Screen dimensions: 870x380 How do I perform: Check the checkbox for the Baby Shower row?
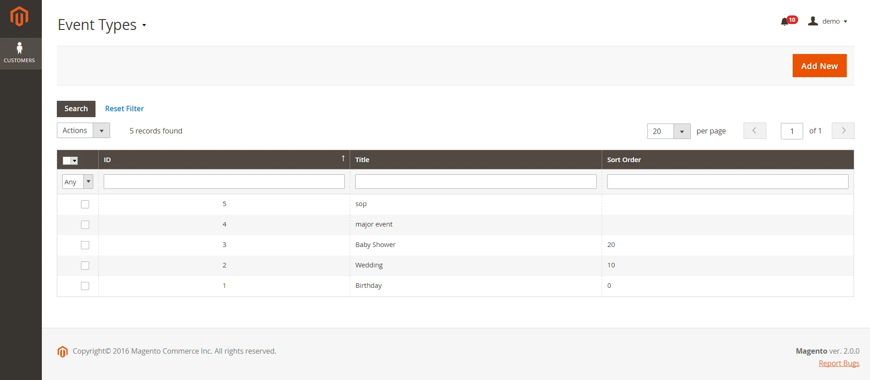85,245
